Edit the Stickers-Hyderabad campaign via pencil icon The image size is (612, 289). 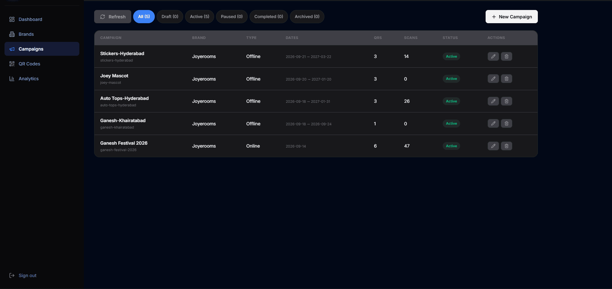493,56
